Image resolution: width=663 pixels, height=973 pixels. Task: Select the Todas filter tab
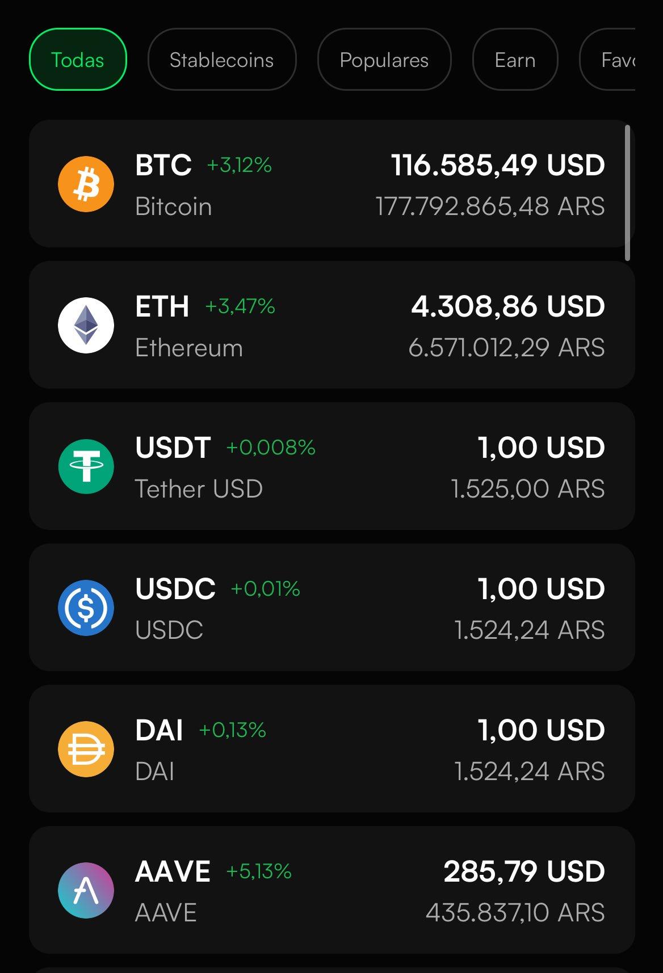78,60
